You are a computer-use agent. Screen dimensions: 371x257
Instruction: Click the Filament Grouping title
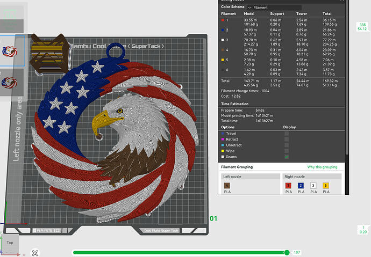[237, 167]
